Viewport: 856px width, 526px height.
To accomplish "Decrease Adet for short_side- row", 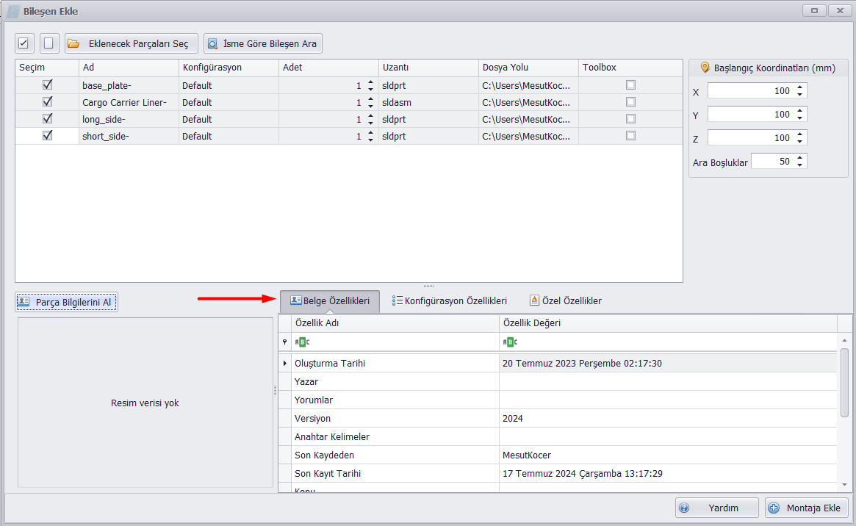I will [370, 139].
